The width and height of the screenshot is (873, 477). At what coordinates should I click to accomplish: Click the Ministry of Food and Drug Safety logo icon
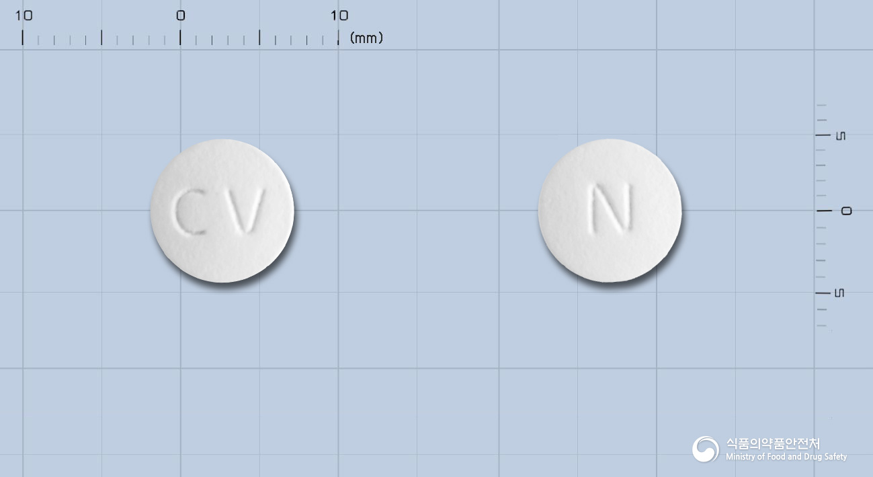(x=706, y=449)
